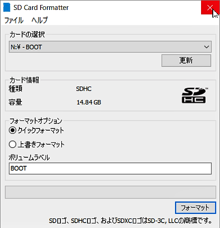Open the ヘルプ menu

(x=40, y=20)
